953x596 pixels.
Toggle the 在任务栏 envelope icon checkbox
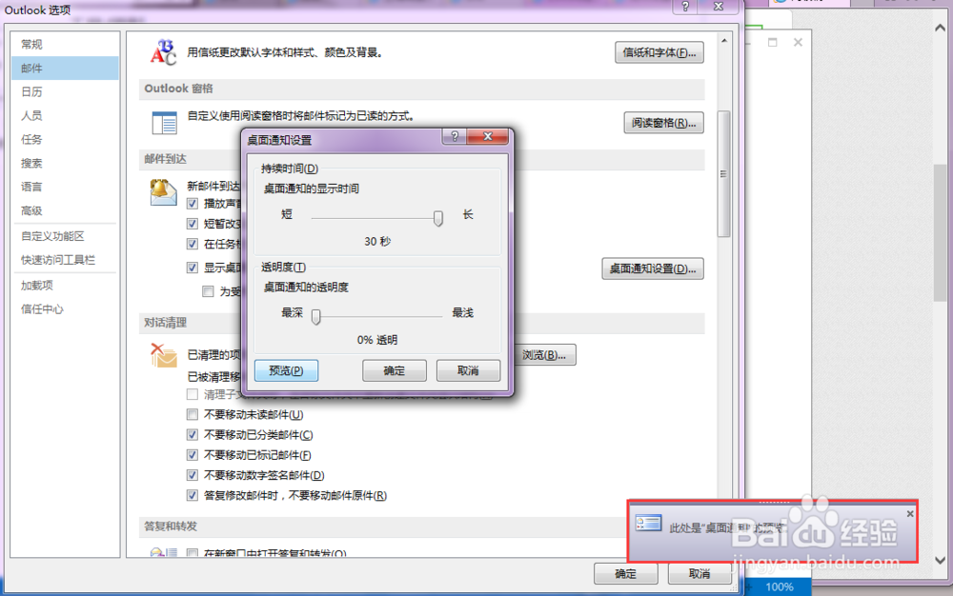(x=193, y=244)
